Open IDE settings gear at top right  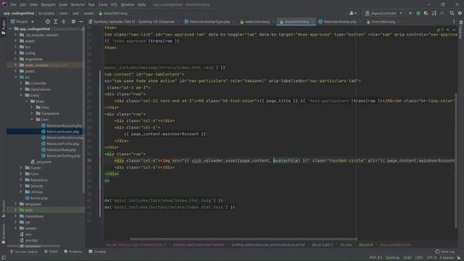(x=460, y=13)
